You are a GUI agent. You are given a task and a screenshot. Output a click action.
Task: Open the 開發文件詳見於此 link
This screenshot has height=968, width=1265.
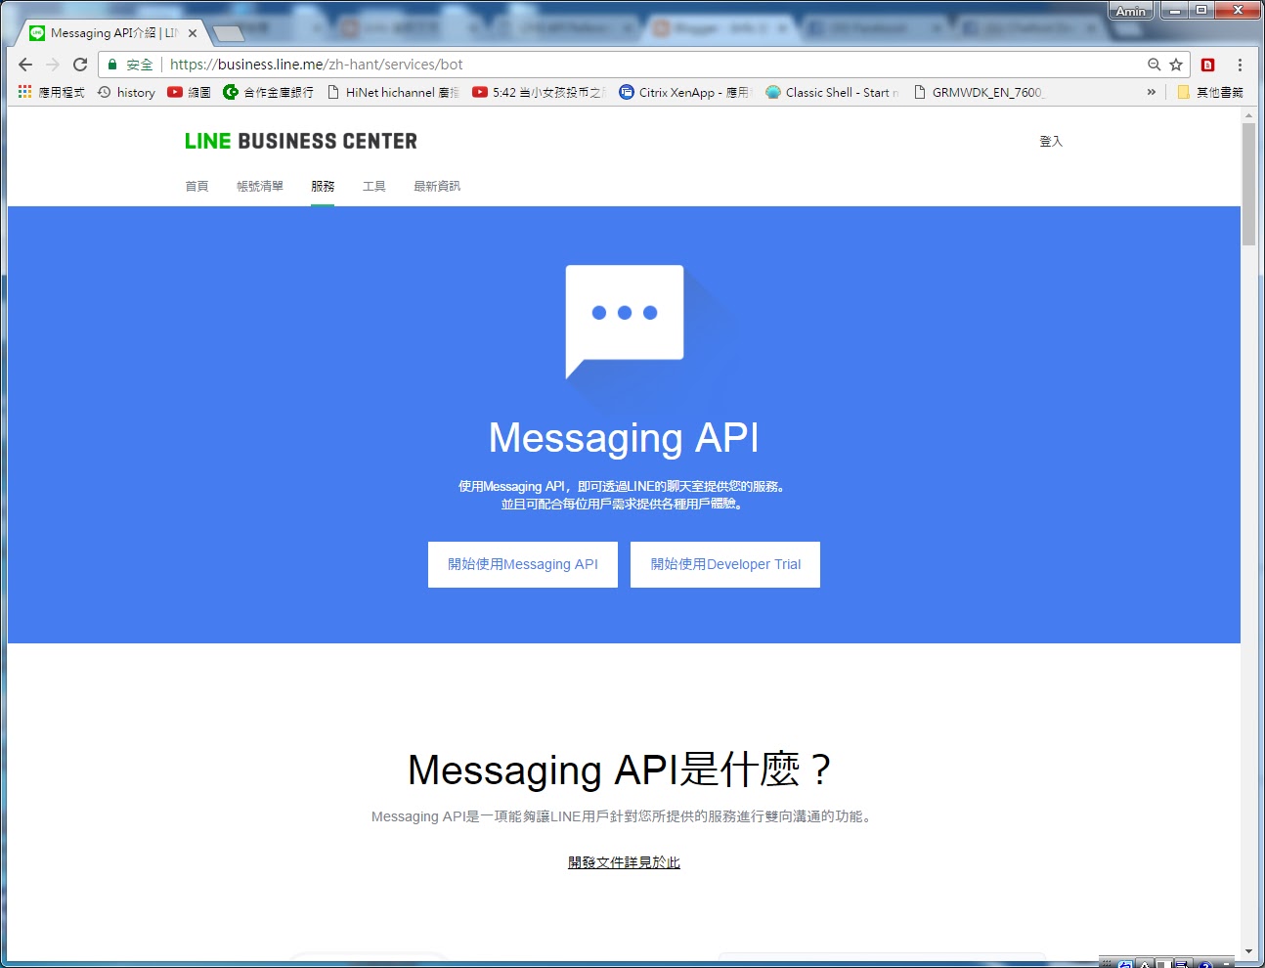(x=623, y=861)
